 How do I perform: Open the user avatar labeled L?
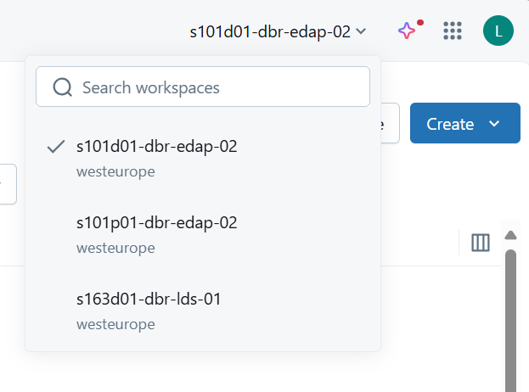point(498,31)
